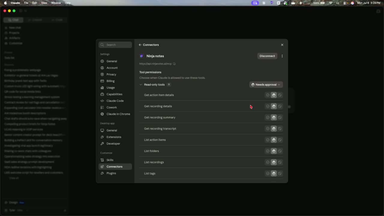Open the Help menu
Screen dimensions: 384x216
tap(68, 3)
